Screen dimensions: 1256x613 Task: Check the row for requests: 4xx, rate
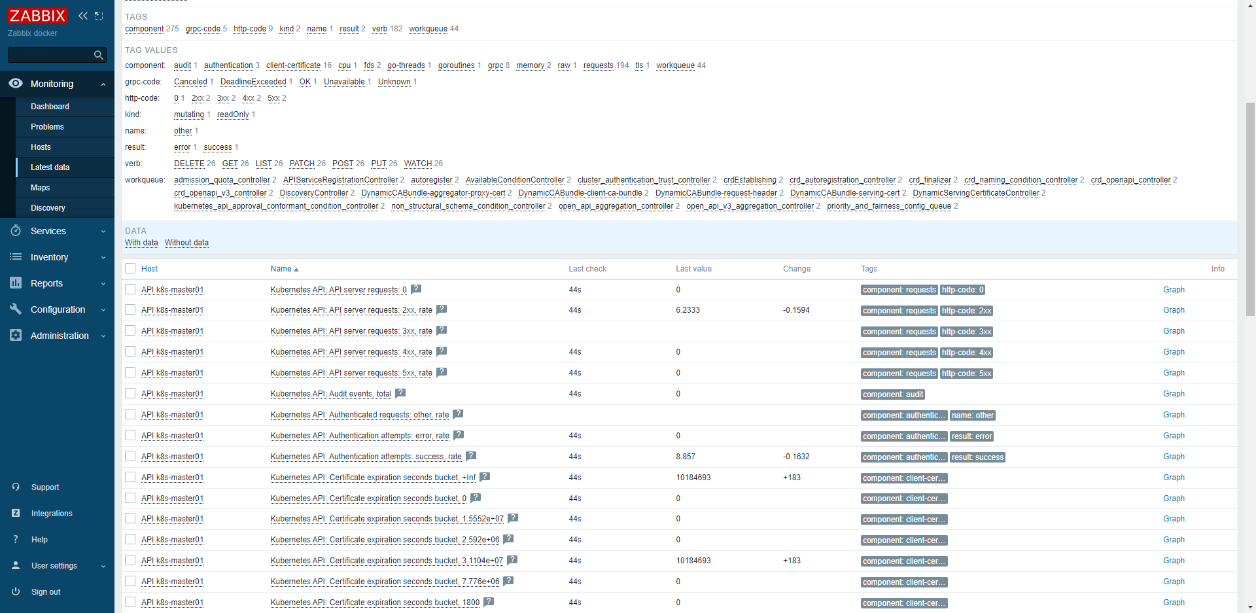pos(130,351)
